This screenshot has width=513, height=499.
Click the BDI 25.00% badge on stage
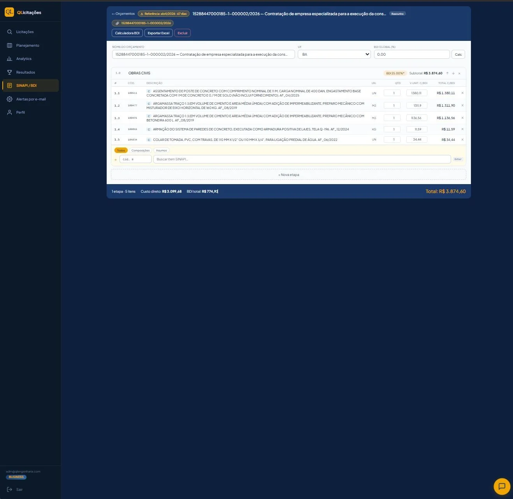(x=395, y=73)
